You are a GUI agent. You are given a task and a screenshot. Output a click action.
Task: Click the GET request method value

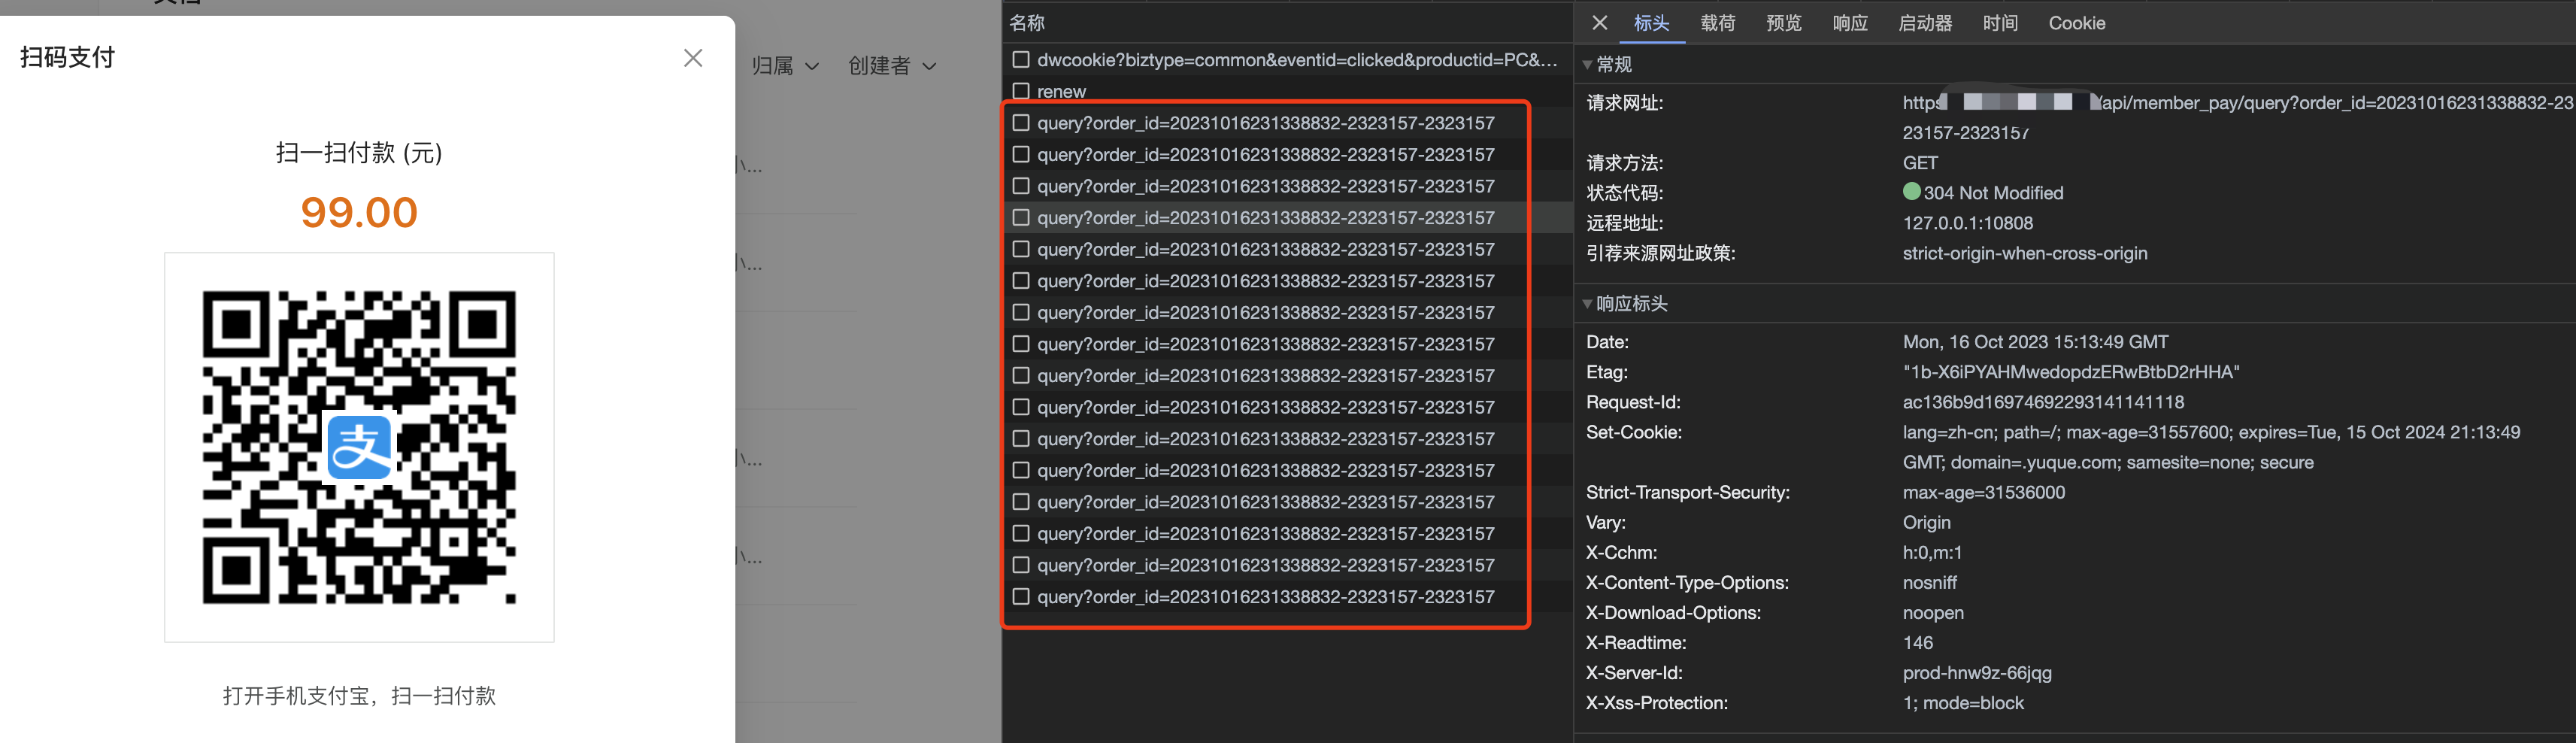(1920, 163)
